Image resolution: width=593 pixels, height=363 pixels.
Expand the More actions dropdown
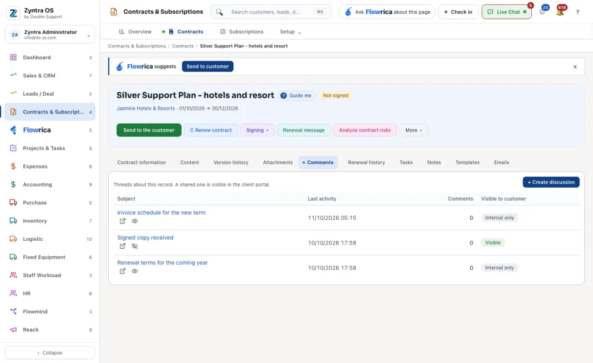pos(413,130)
